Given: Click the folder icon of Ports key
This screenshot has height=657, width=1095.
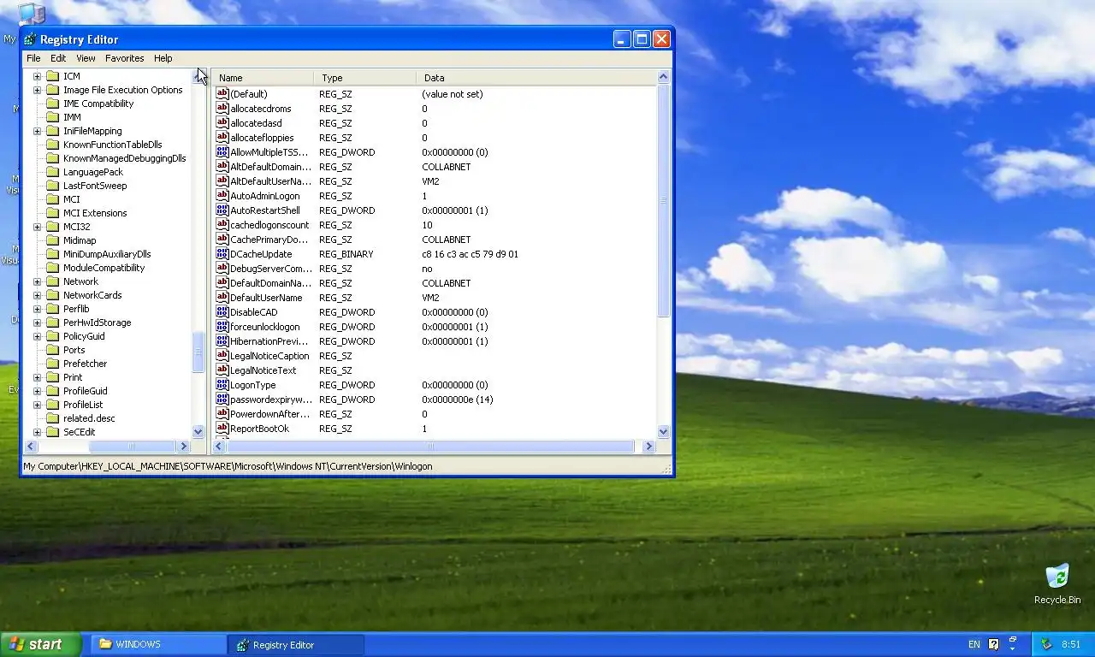Looking at the screenshot, I should pos(52,350).
